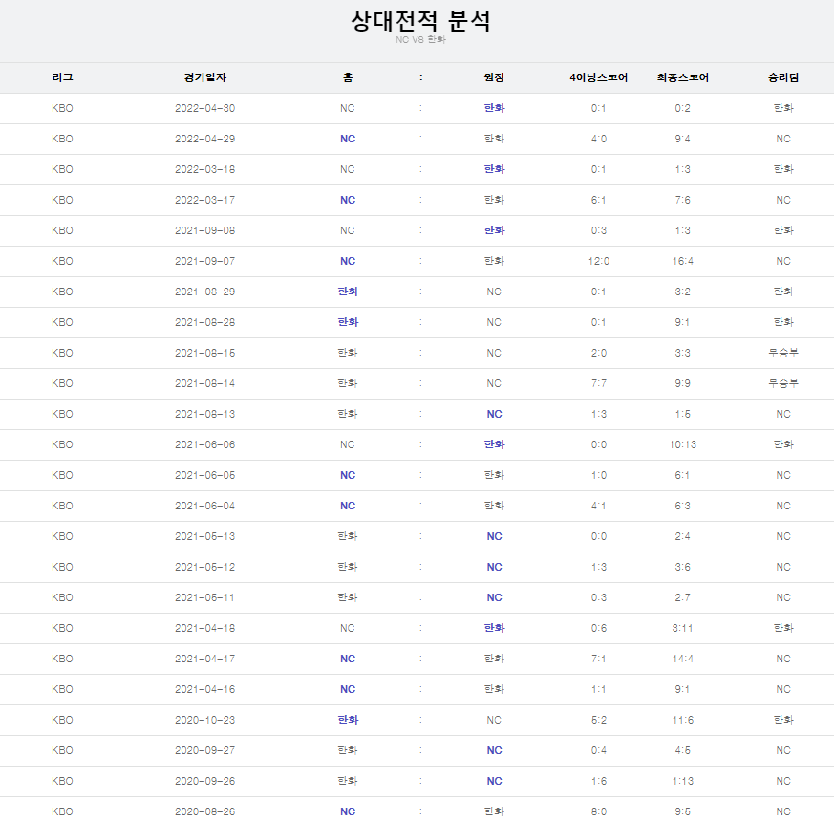This screenshot has width=834, height=822.
Task: Click the 'KBO' league cell for 2021-06-05
Action: 62,476
